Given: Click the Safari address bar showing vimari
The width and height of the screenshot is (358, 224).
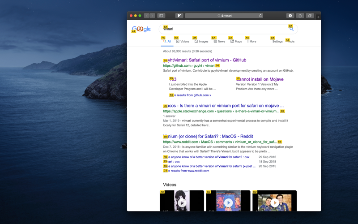Looking at the screenshot, I should pos(224,16).
